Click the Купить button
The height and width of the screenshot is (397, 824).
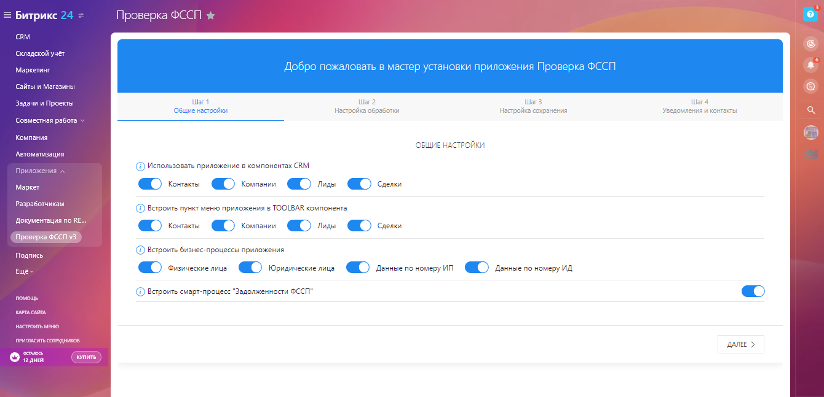[86, 357]
